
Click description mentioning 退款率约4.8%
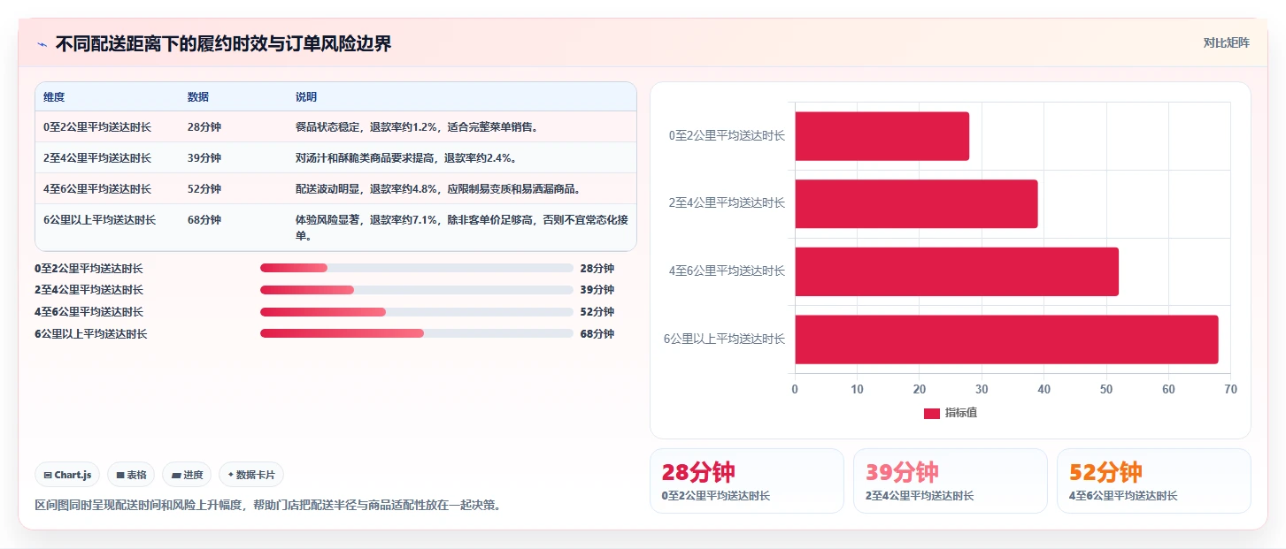tap(438, 189)
